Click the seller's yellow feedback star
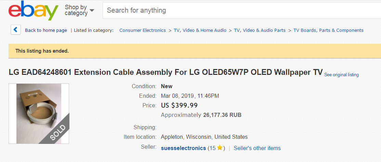Image resolution: width=381 pixels, height=162 pixels. [220, 148]
